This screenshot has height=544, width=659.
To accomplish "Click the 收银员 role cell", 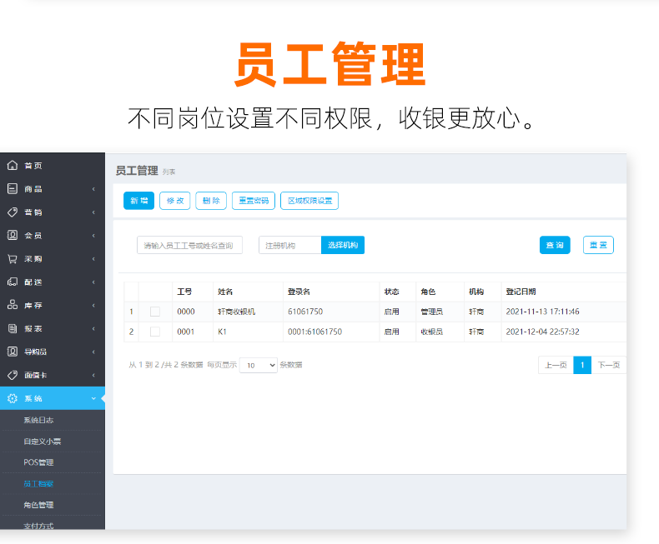I will tap(431, 332).
